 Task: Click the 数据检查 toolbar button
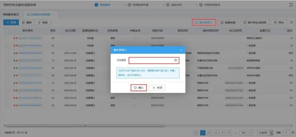(228, 22)
